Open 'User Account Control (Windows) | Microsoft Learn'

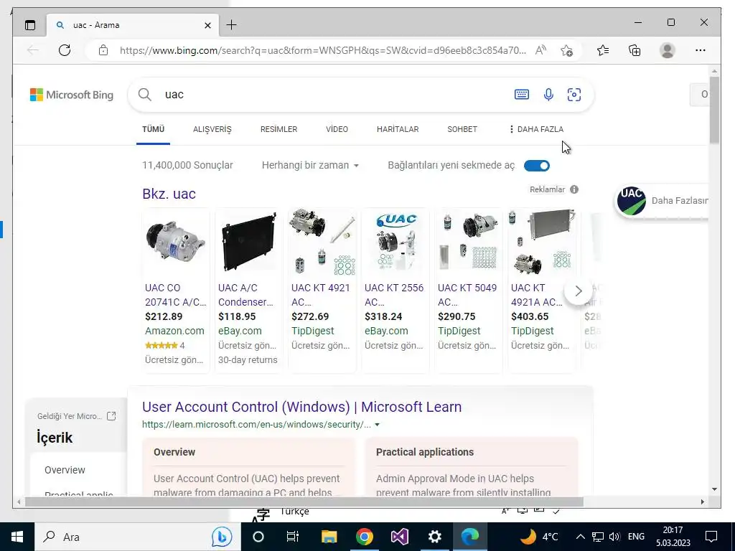302,407
